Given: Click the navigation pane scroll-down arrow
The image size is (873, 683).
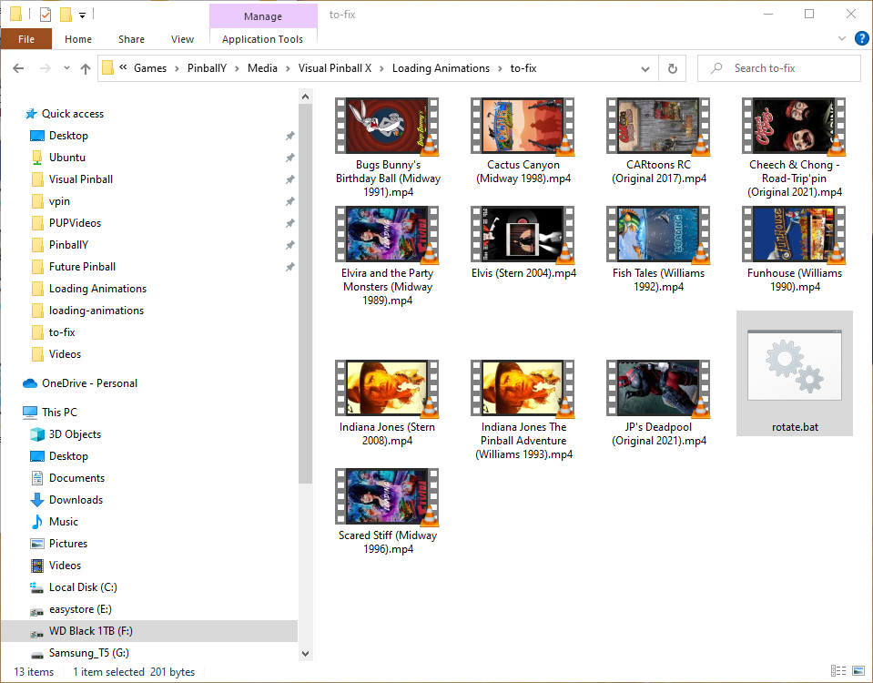Looking at the screenshot, I should pos(305,654).
